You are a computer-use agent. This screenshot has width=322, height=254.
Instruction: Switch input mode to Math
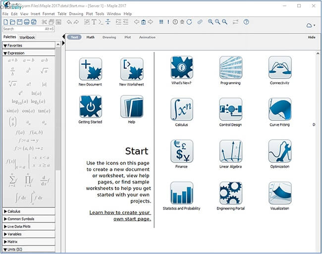pyautogui.click(x=90, y=37)
